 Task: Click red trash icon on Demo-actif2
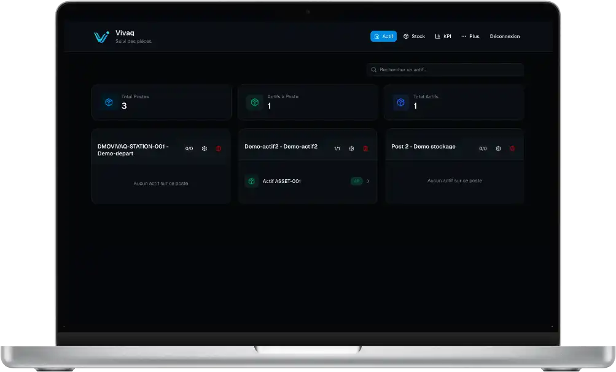tap(365, 149)
